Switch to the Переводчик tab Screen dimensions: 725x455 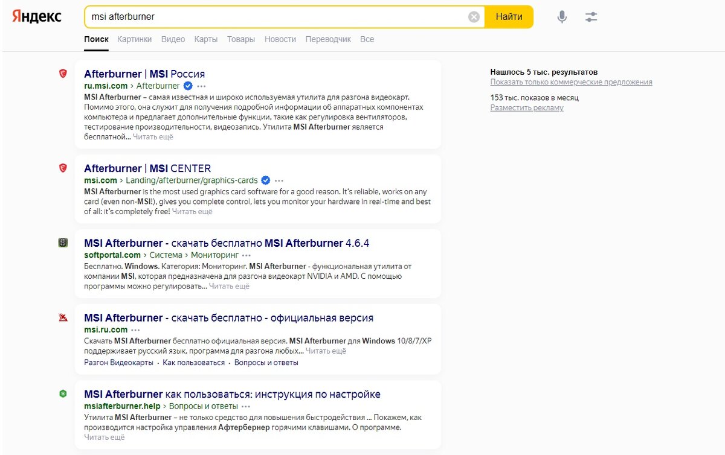coord(328,39)
